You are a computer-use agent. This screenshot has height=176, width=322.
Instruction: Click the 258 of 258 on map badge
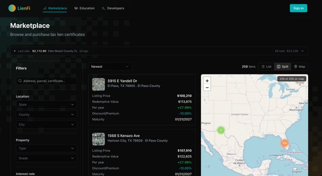point(292,79)
